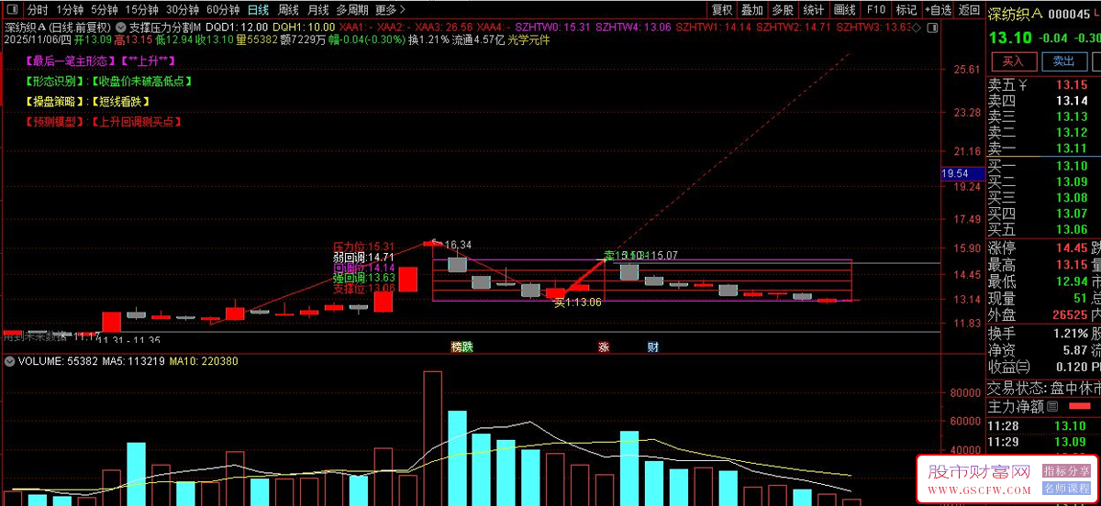Select the 60分钟 period tab

coord(222,10)
